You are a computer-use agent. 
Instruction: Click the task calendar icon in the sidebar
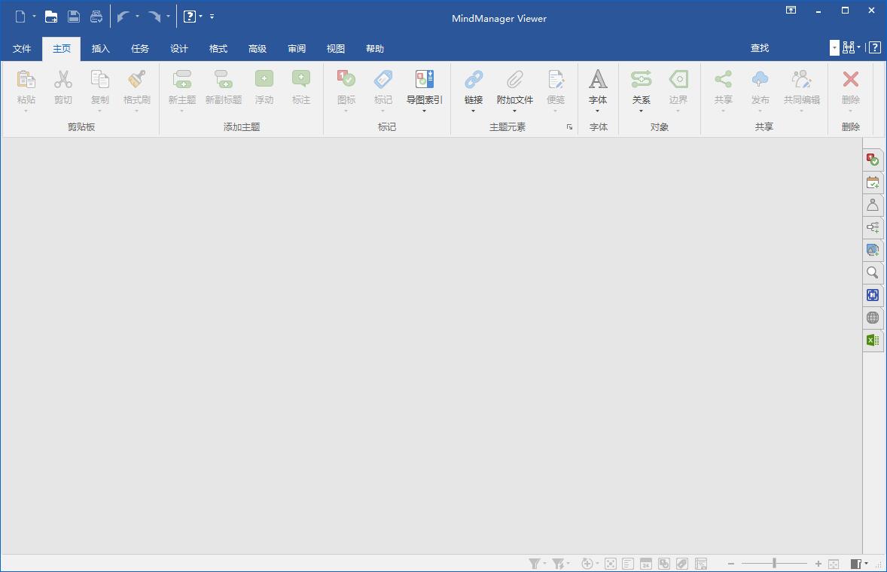coord(873,182)
